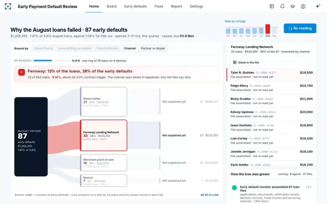
Task: Open Janelle Jernigan loan row
Action: (272, 154)
